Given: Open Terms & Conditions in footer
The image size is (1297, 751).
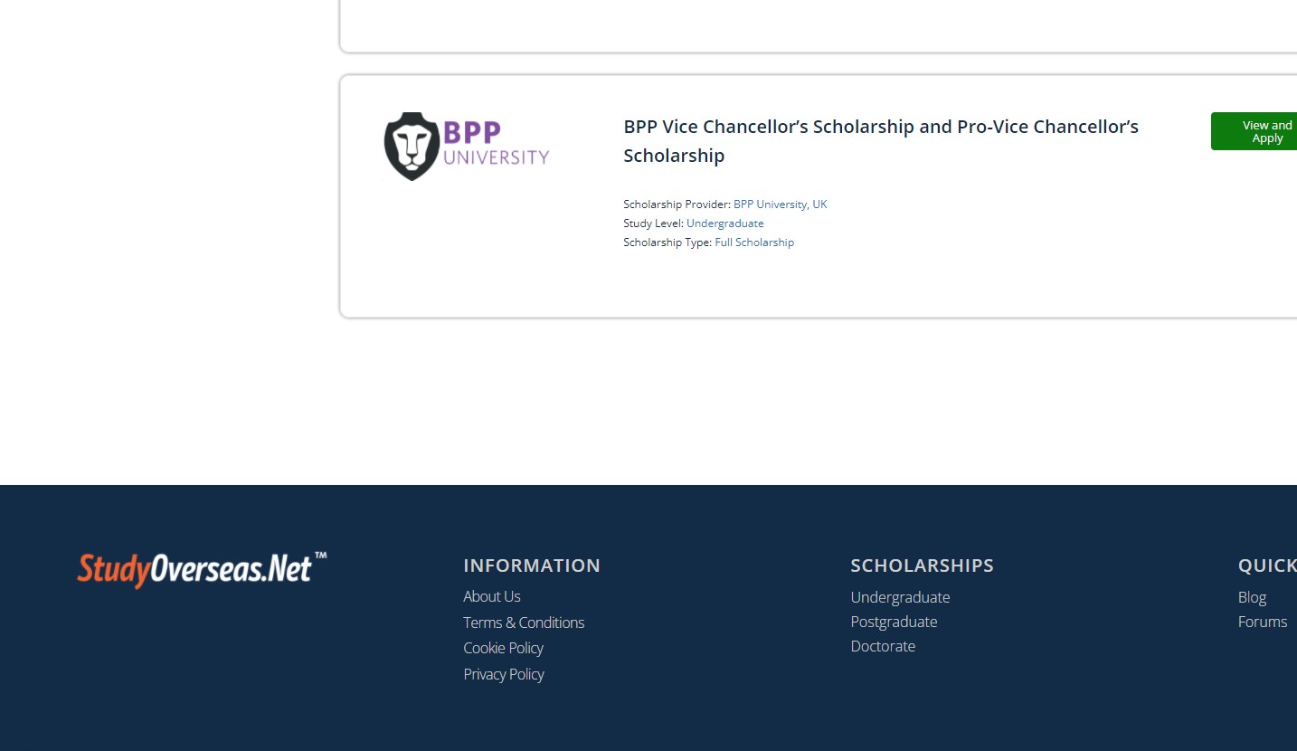Looking at the screenshot, I should pyautogui.click(x=524, y=623).
